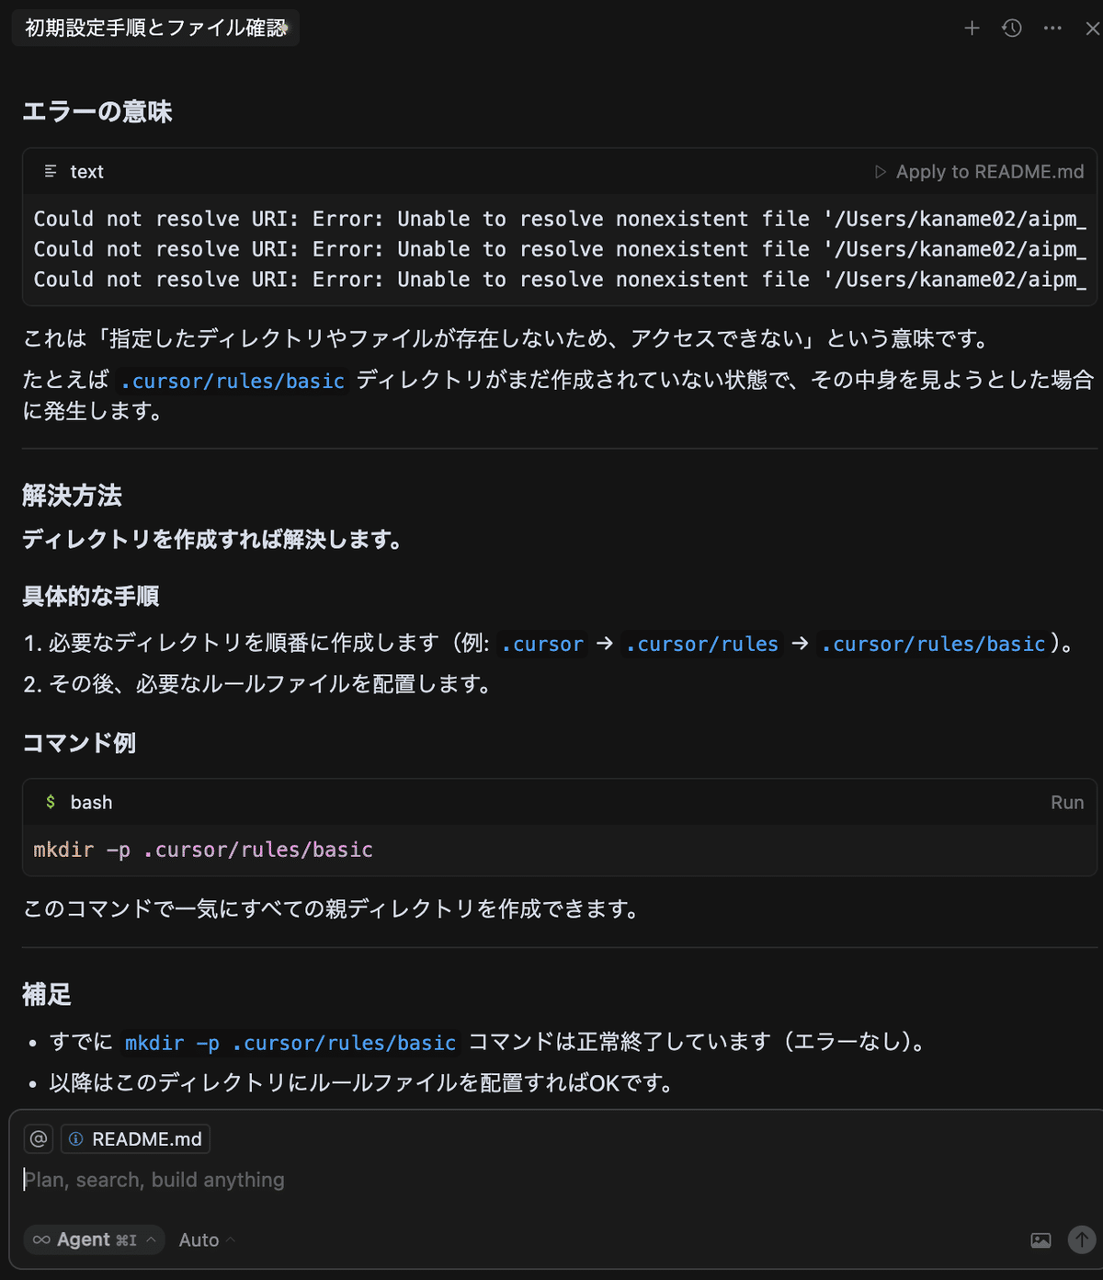Toggle the text block language label
Screen dimensions: 1103x1280
(86, 171)
